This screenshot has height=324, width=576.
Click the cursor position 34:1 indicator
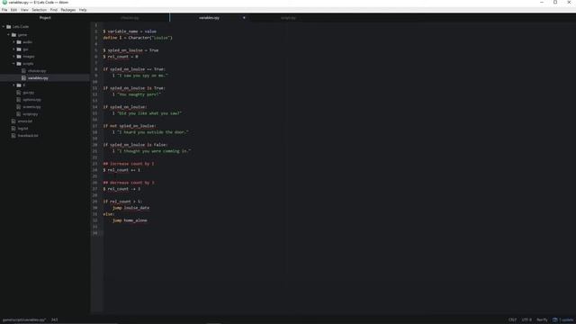pos(54,320)
